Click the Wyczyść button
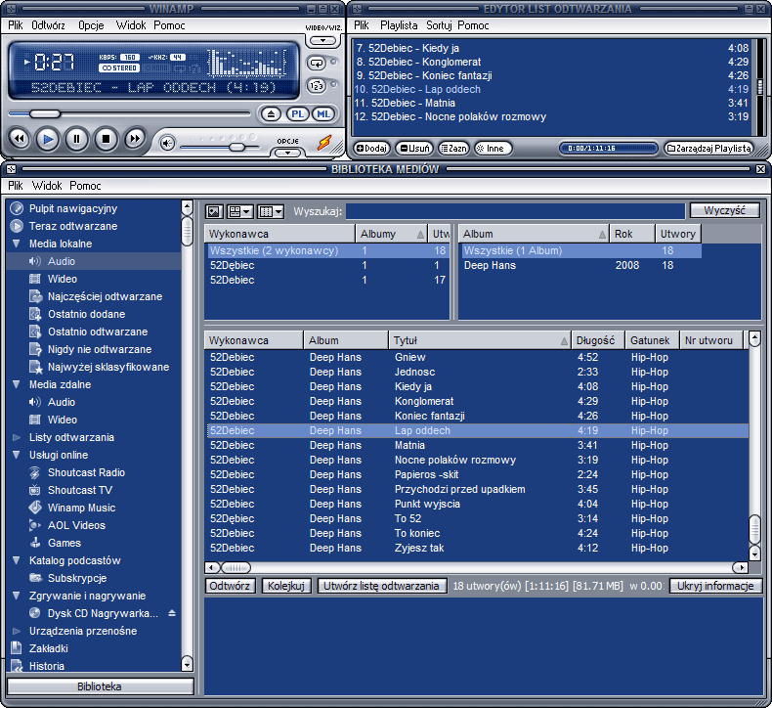This screenshot has width=772, height=708. pos(724,210)
